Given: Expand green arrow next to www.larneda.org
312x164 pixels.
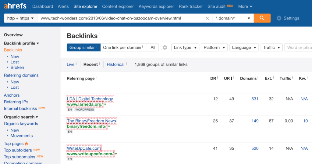Looking at the screenshot, I should 105,104.
